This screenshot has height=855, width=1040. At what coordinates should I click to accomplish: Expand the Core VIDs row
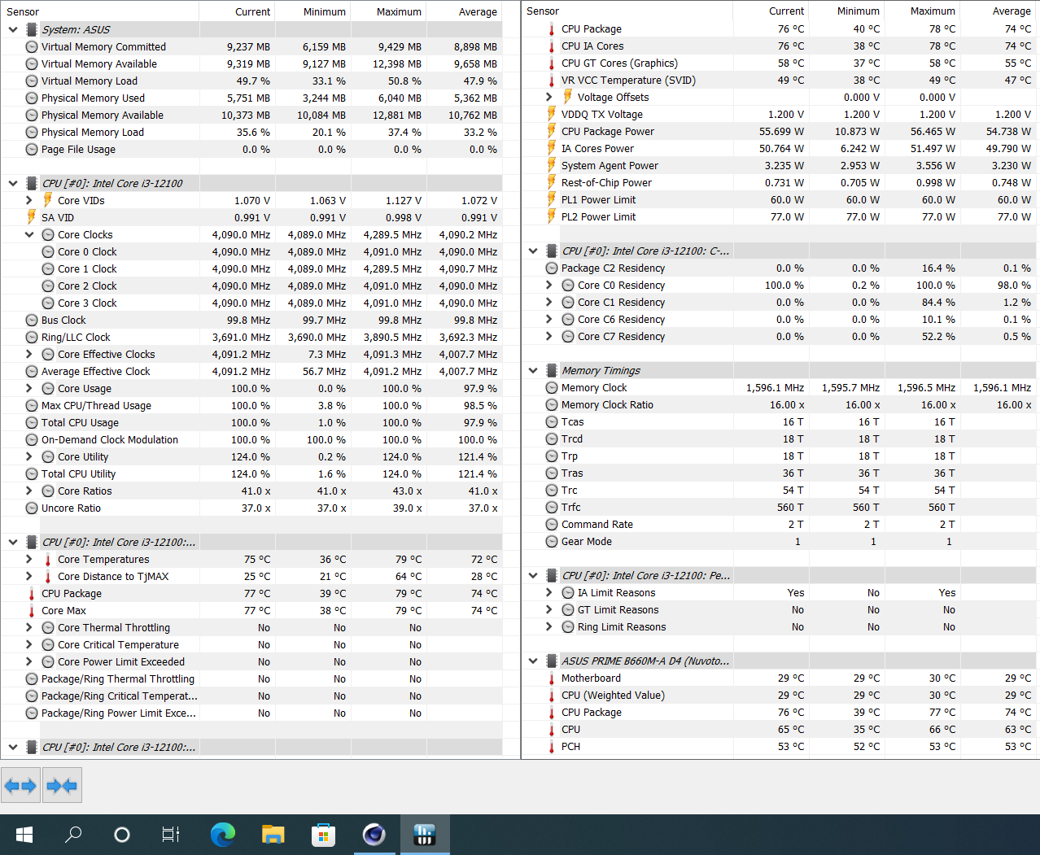click(x=29, y=200)
